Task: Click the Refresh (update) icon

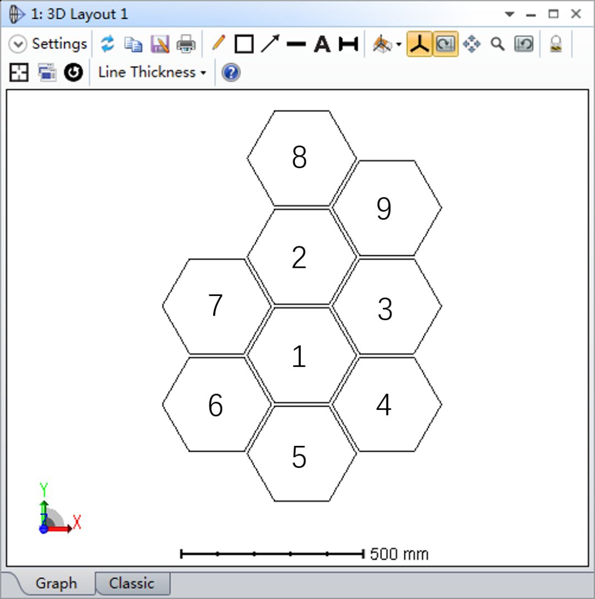Action: [107, 44]
